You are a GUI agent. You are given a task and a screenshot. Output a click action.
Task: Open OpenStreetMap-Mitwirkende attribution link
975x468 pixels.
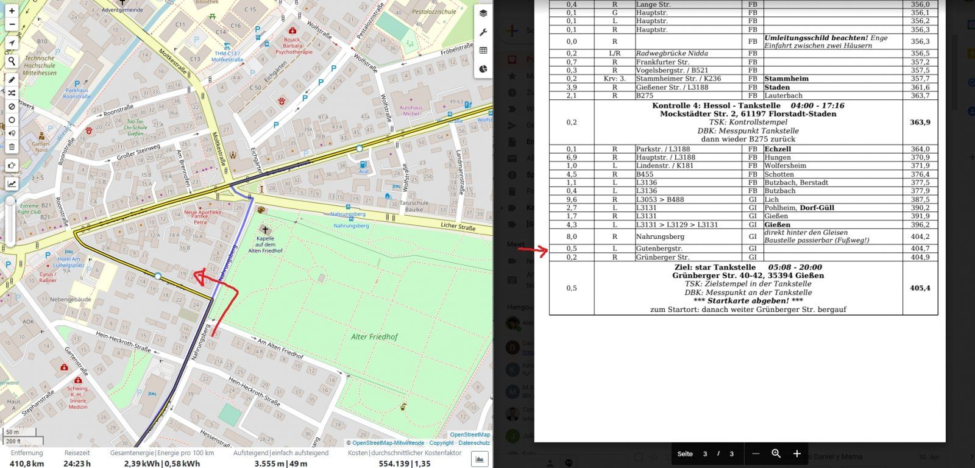point(388,443)
